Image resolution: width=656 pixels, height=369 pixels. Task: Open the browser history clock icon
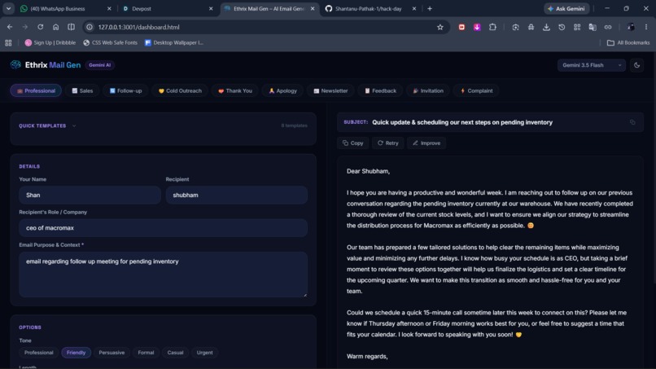[x=562, y=27]
